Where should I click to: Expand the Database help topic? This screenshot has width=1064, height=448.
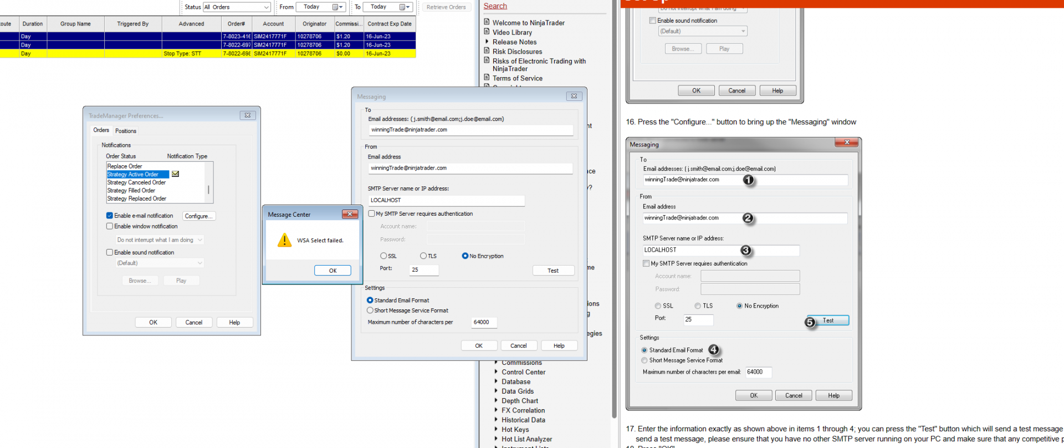(496, 381)
